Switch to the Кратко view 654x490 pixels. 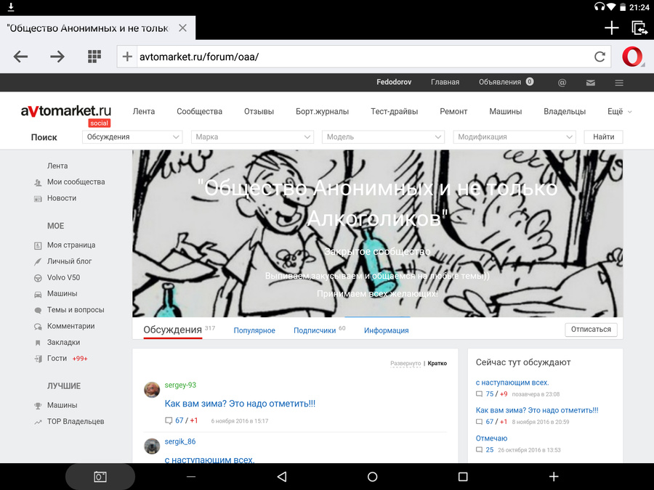[x=437, y=364]
